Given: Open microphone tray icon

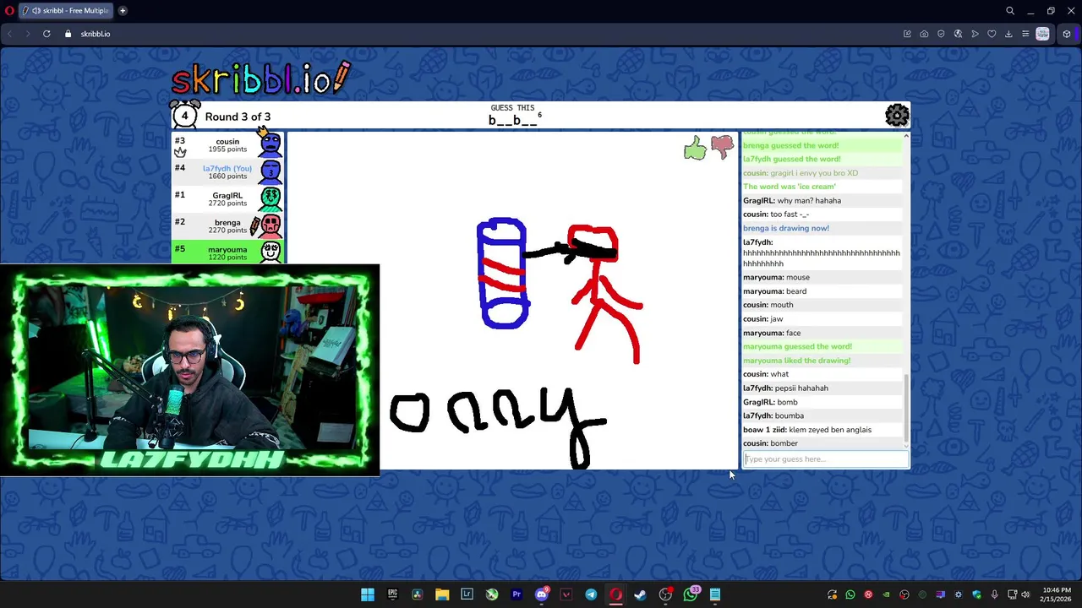Looking at the screenshot, I should pyautogui.click(x=994, y=594).
